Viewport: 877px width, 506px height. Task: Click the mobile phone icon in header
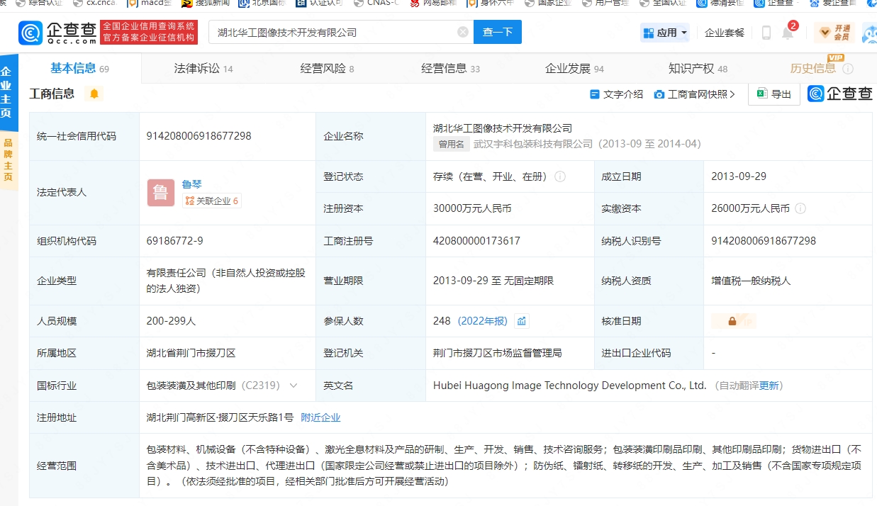[x=766, y=33]
